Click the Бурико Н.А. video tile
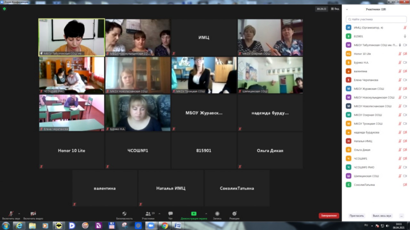410x230 pixels. point(138,113)
